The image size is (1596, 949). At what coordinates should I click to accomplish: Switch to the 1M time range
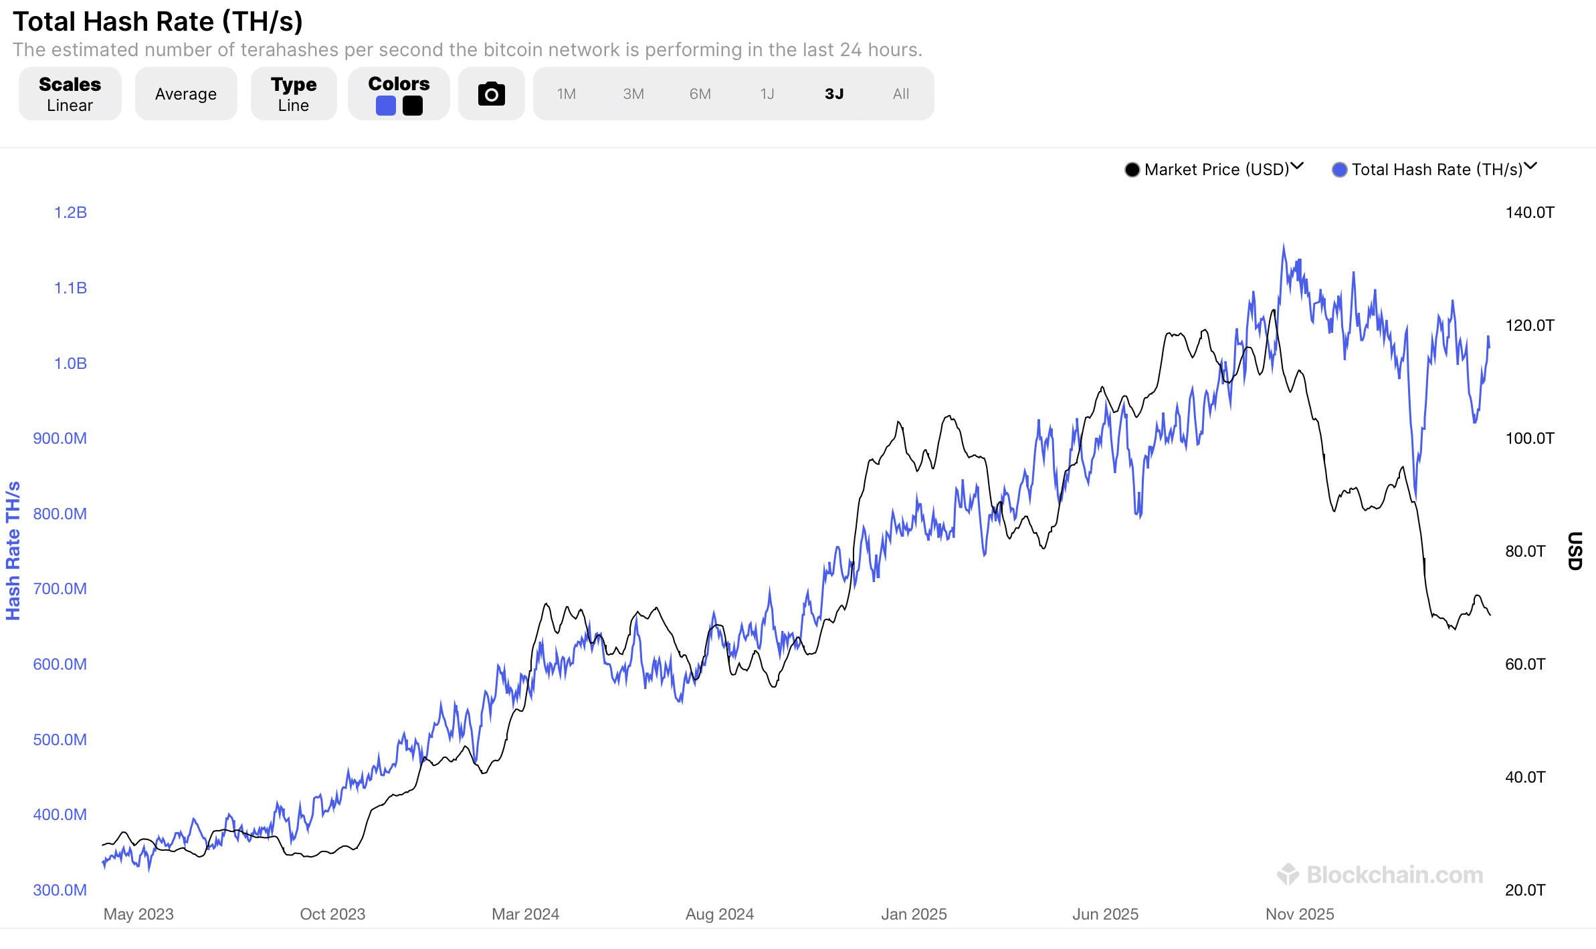566,94
